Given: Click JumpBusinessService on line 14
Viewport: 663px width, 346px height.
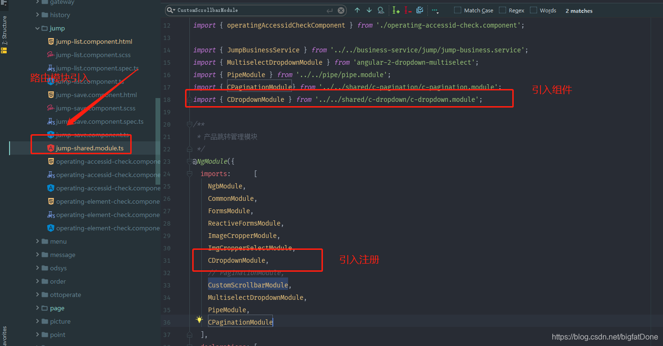Looking at the screenshot, I should (263, 50).
